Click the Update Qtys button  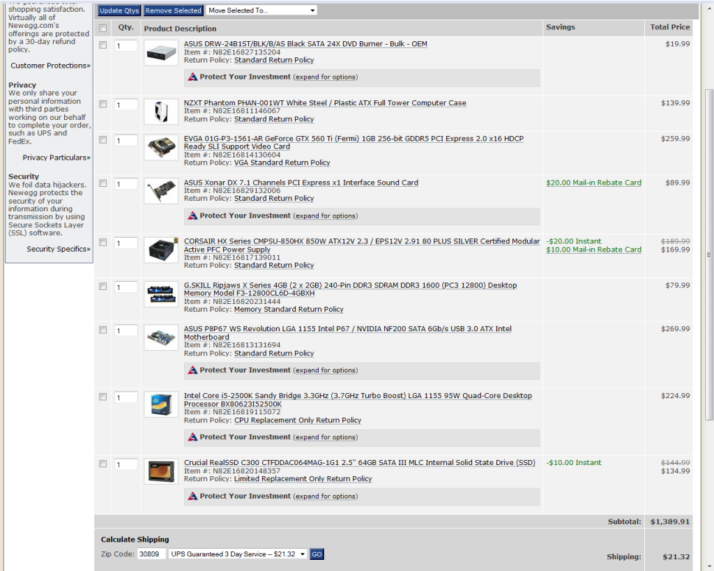119,10
